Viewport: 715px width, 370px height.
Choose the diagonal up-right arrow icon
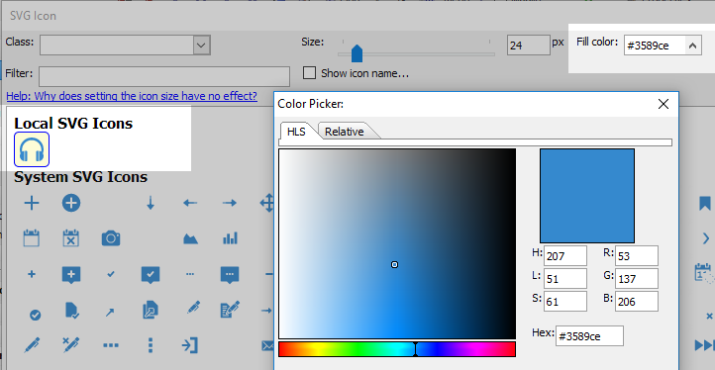click(x=110, y=313)
